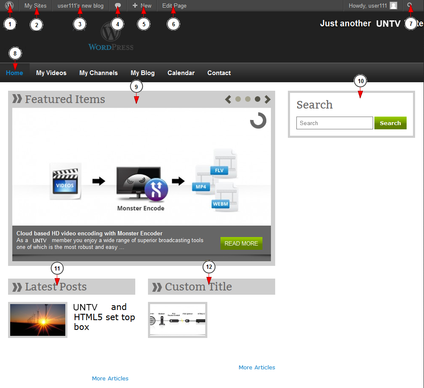Go to next featured slide arrow

268,99
